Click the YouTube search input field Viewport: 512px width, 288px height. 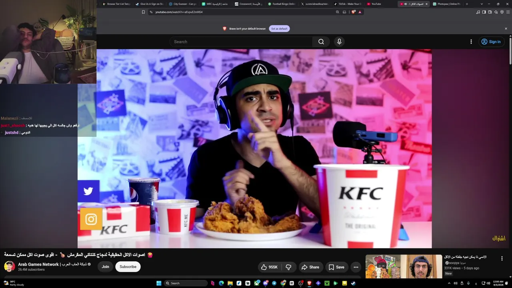tap(241, 42)
